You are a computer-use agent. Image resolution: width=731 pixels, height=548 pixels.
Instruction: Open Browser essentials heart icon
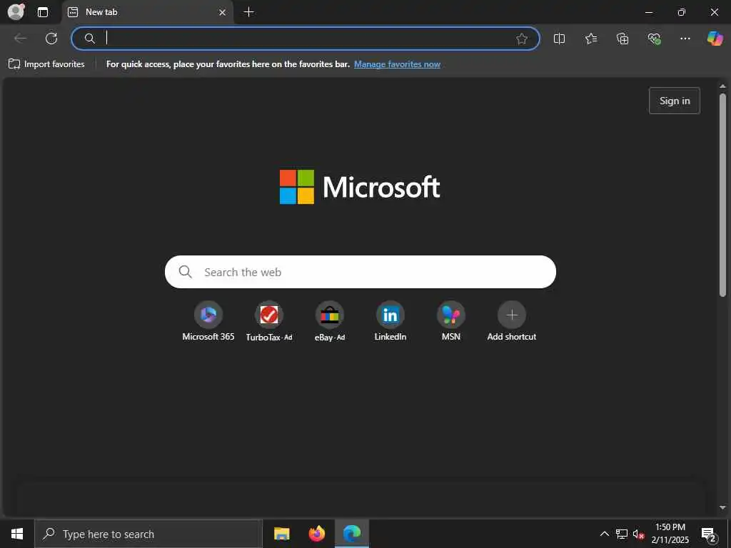[x=654, y=39]
